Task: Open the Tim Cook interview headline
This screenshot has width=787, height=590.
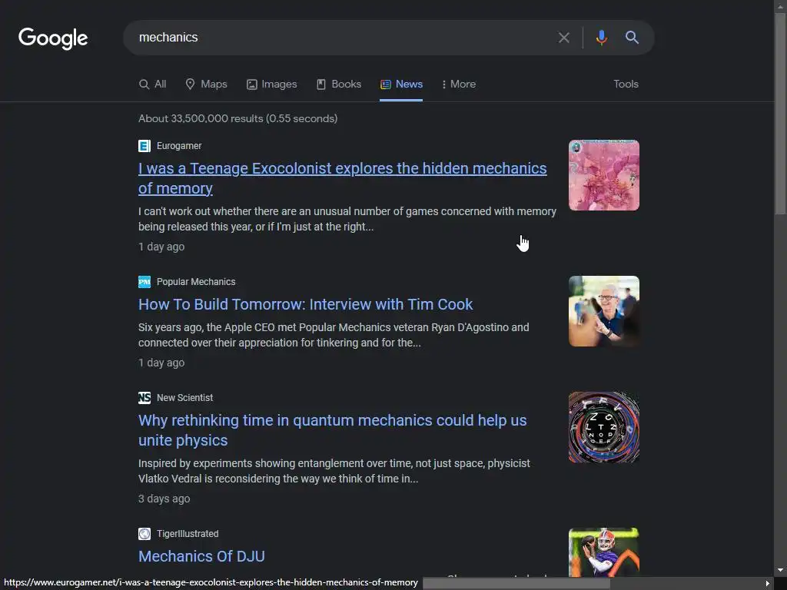Action: coord(306,304)
